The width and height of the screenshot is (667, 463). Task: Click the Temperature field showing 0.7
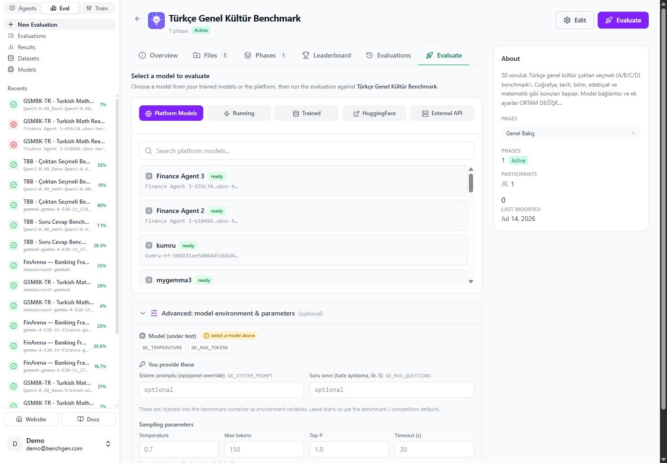tap(179, 449)
